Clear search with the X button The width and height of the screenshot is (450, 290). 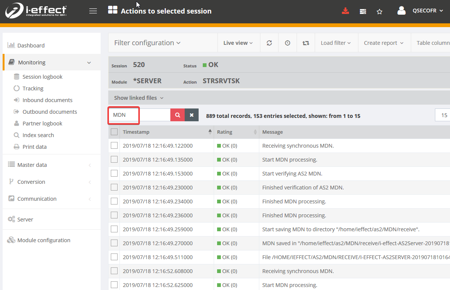point(191,115)
